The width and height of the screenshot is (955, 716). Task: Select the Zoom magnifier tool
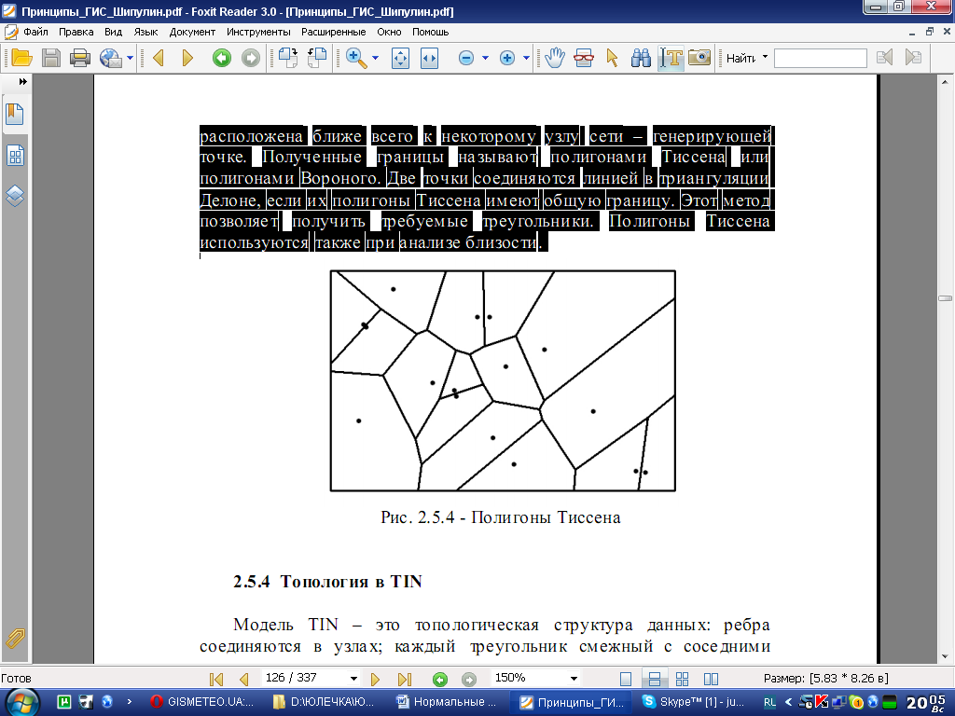356,58
